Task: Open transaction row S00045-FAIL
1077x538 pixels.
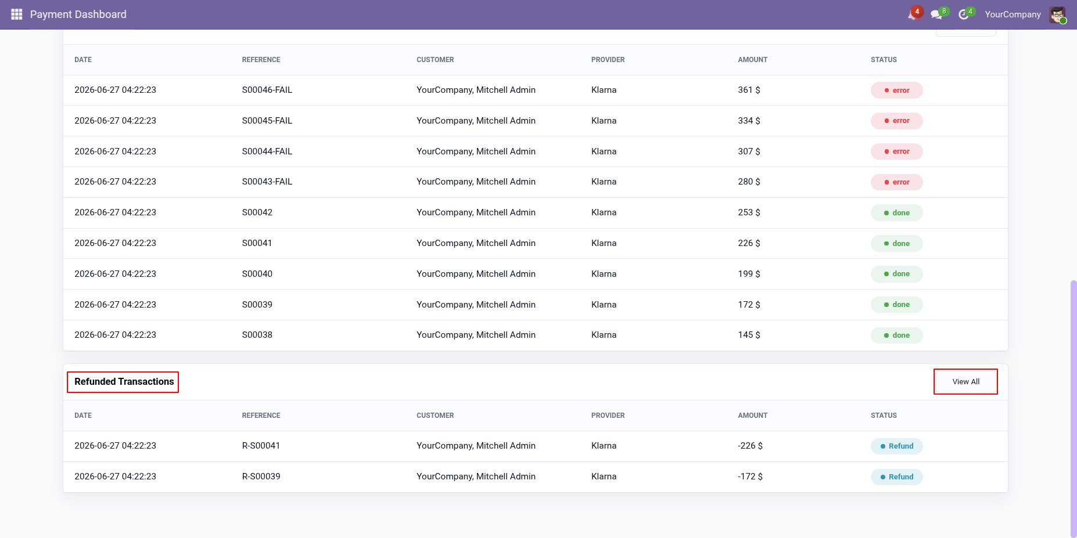Action: [535, 121]
